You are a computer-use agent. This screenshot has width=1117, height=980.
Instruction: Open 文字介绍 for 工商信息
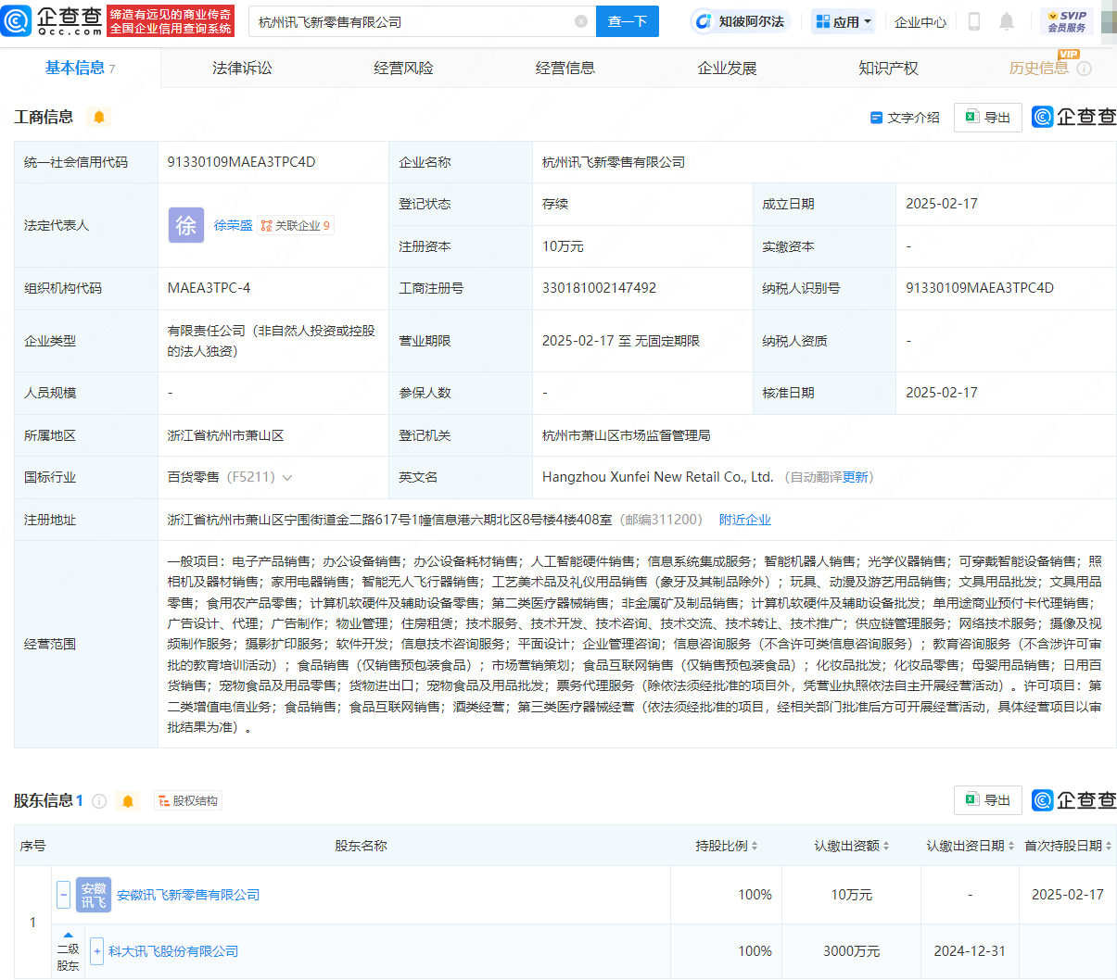point(905,118)
